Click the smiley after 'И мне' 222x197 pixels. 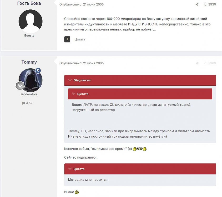pyautogui.click(x=77, y=192)
